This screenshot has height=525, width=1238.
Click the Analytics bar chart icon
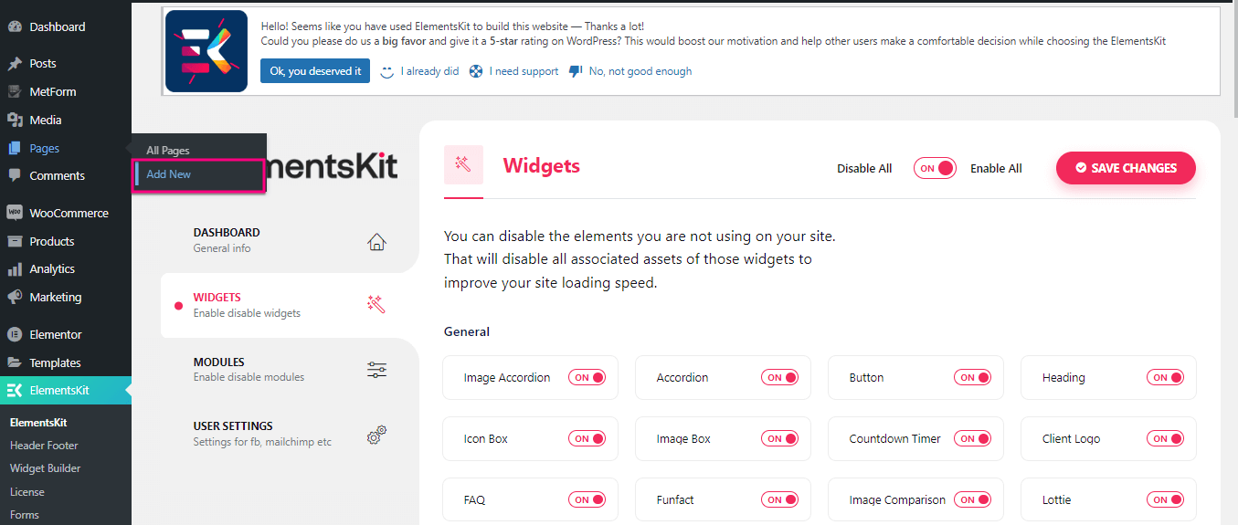pos(15,269)
